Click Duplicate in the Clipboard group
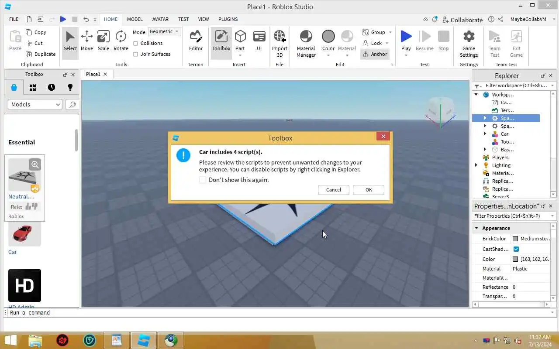559x349 pixels. [41, 54]
